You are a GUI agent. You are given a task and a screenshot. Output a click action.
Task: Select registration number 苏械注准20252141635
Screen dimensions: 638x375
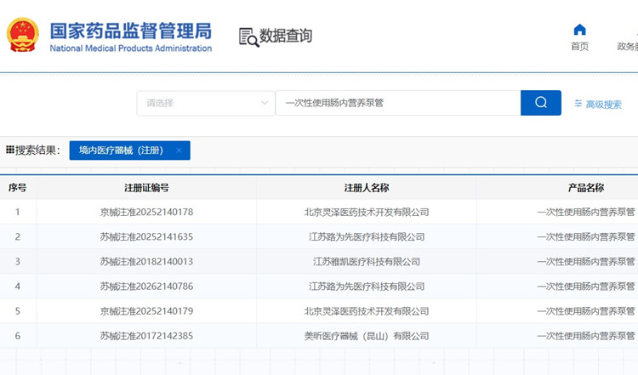[x=146, y=236]
